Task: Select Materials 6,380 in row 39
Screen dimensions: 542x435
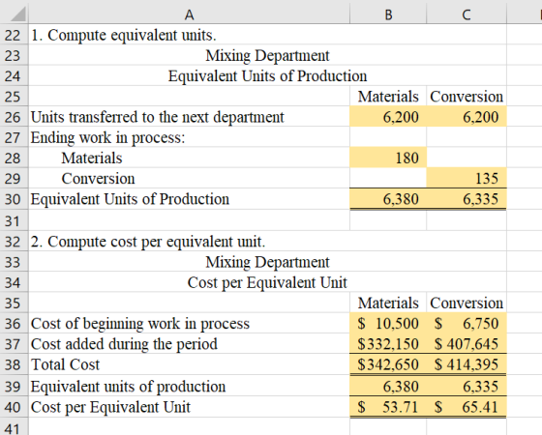Action: [388, 387]
